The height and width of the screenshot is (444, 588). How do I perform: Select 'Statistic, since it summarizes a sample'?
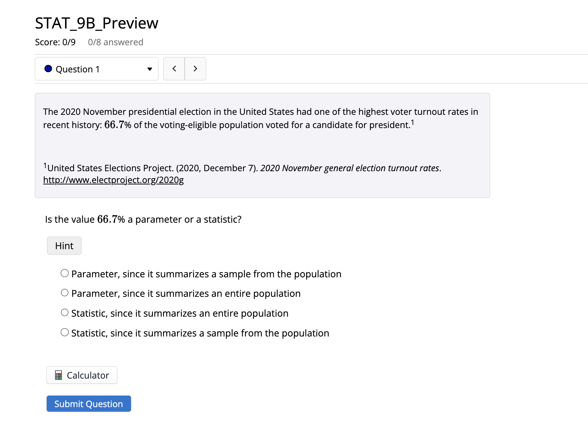point(65,333)
